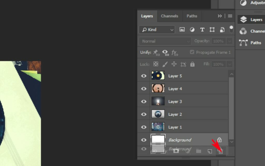Open the Kind filter dropdown

pos(157,30)
